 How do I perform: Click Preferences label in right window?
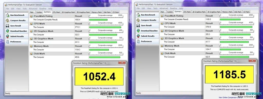tap(146, 41)
